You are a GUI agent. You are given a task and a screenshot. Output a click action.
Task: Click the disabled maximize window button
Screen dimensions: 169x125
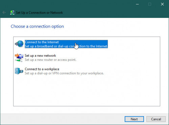point(150,4)
